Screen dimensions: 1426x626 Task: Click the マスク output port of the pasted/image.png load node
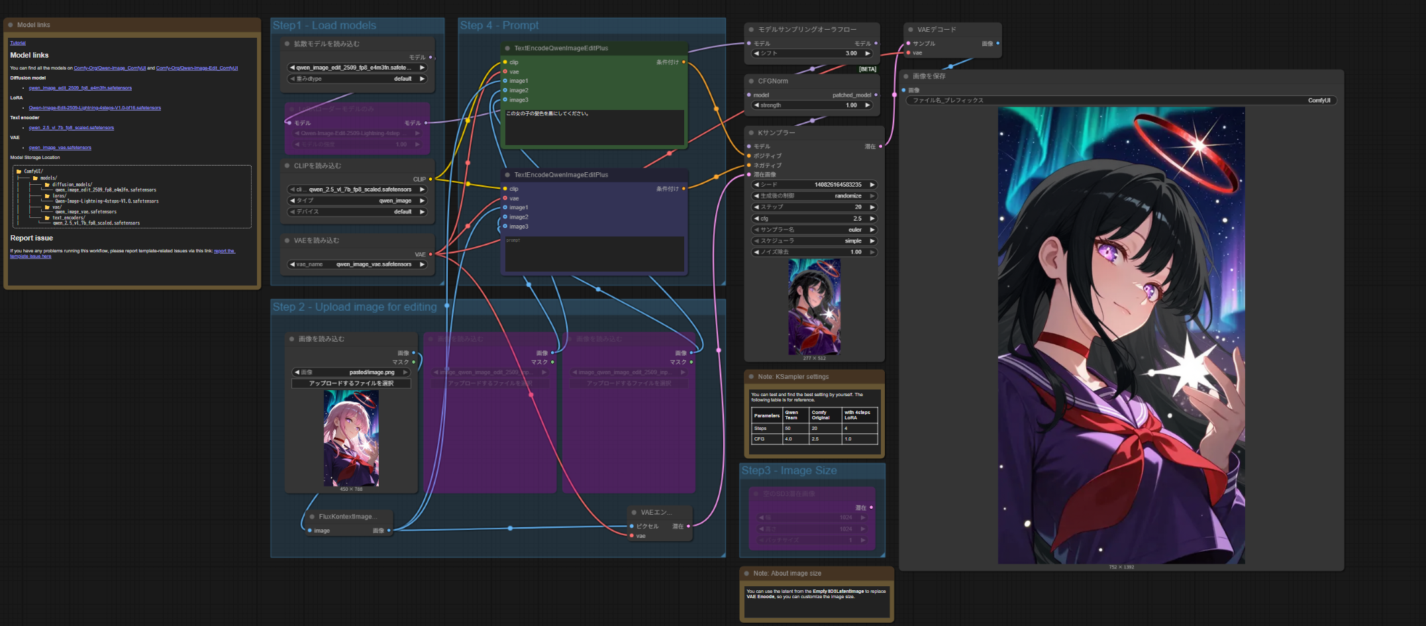(x=414, y=362)
